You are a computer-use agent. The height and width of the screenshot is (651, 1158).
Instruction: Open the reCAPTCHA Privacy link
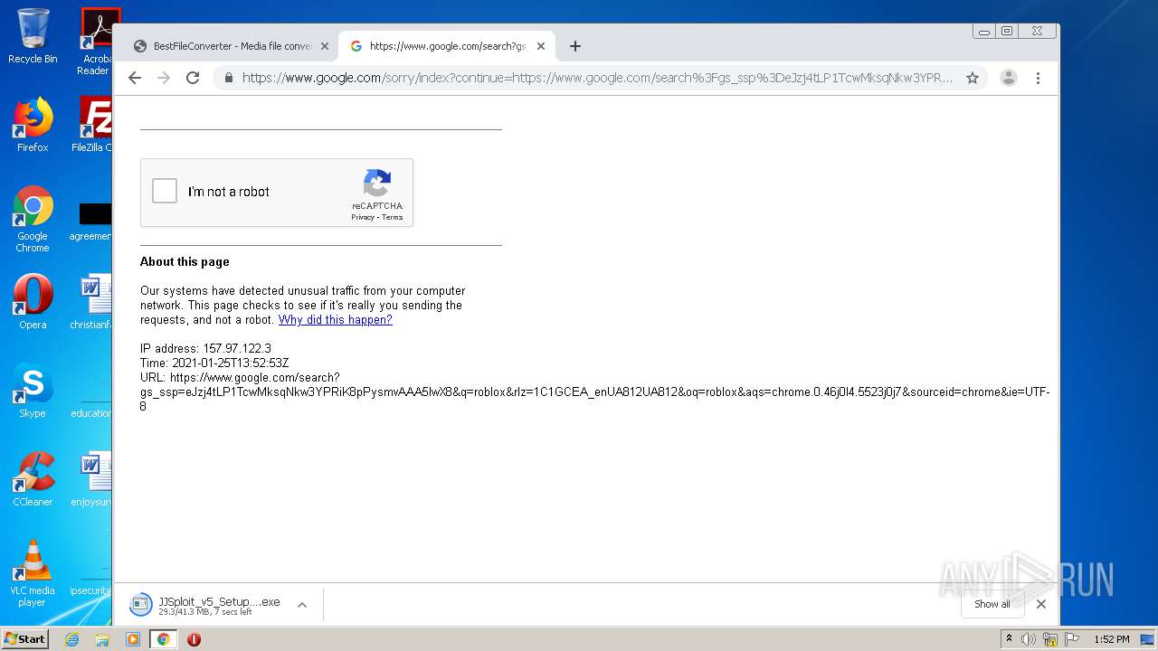(x=363, y=217)
